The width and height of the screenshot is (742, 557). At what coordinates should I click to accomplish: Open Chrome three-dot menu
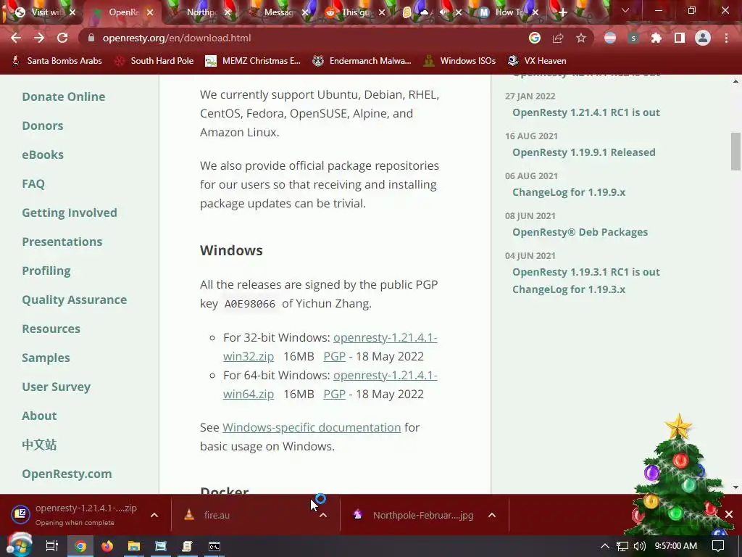click(726, 38)
